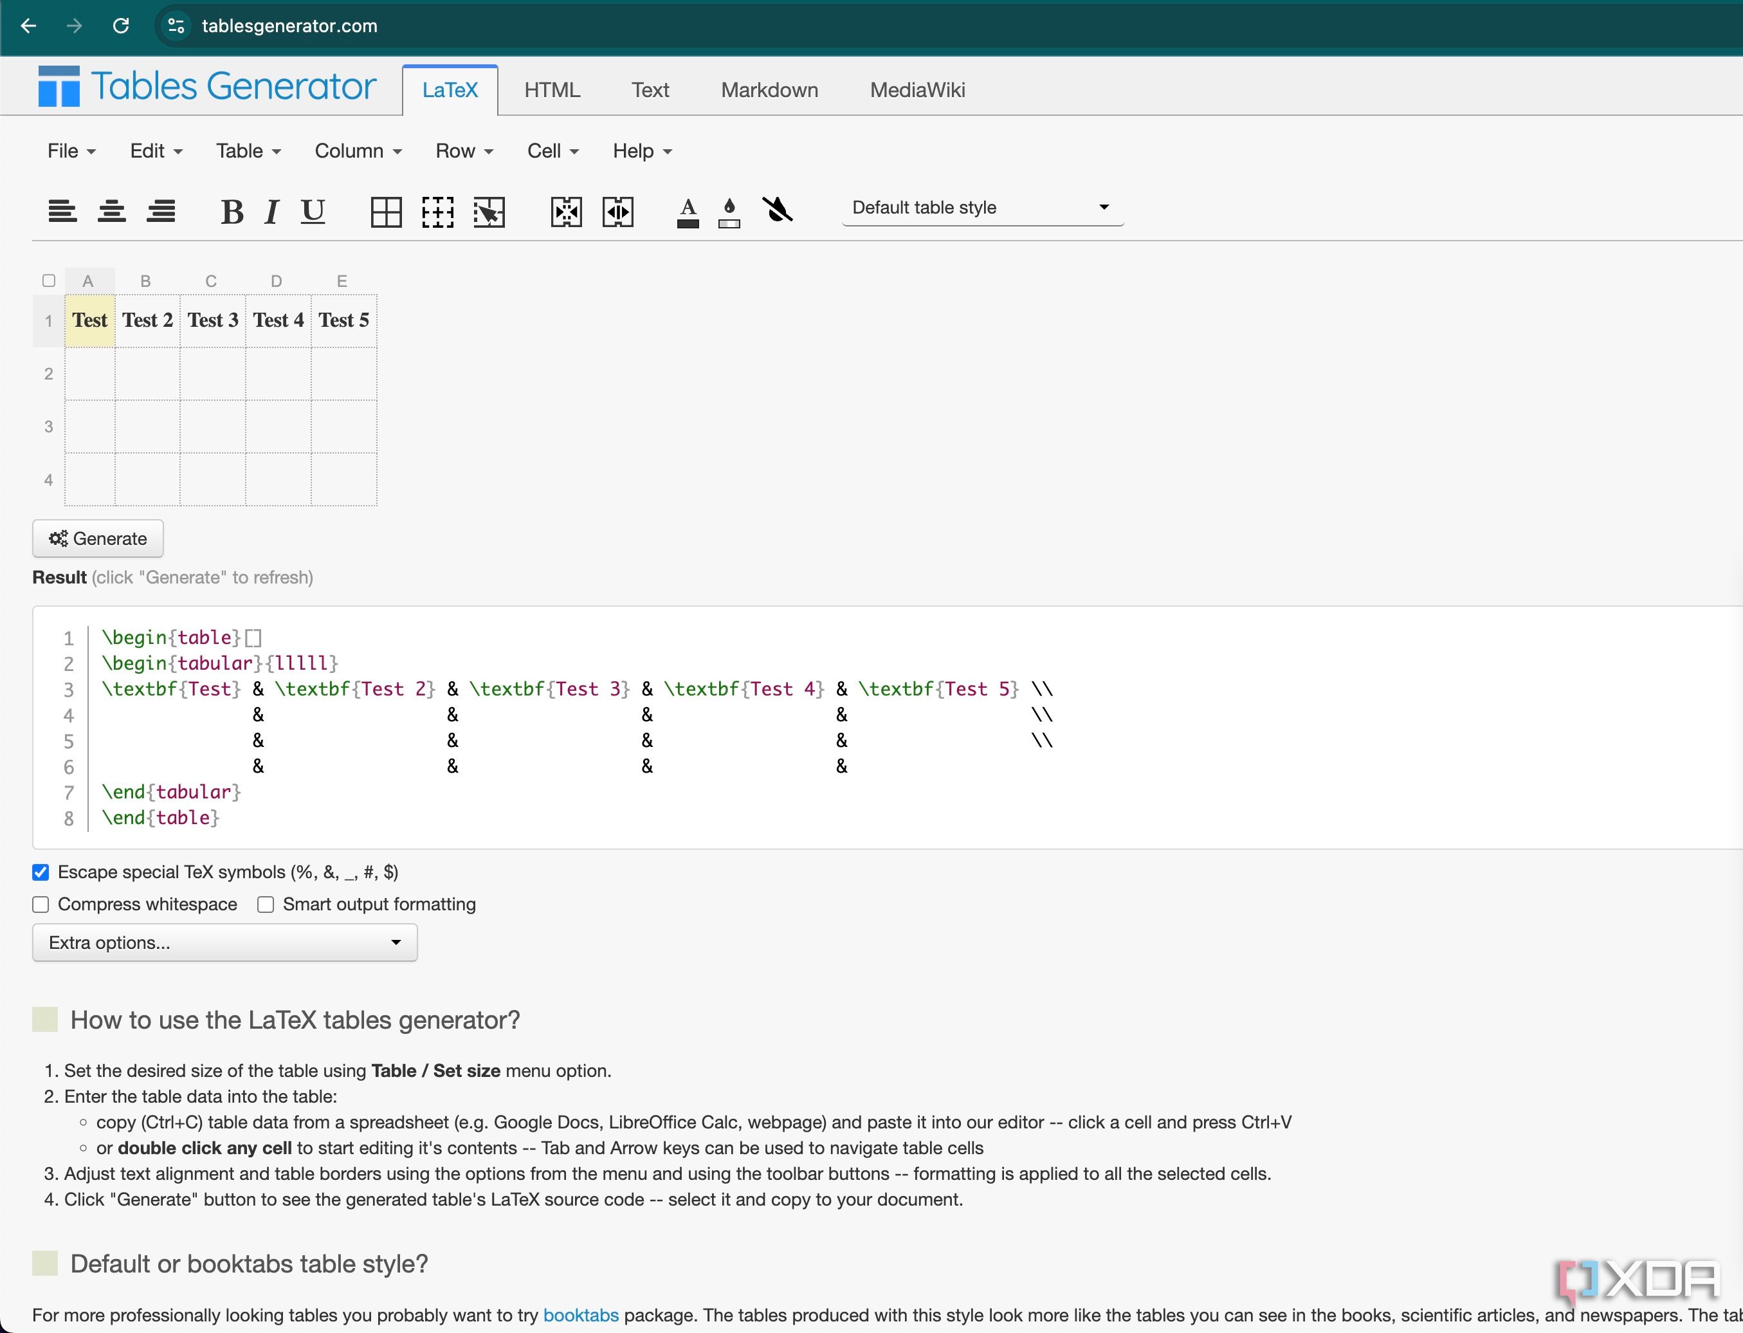The image size is (1743, 1333).
Task: Uncheck Escape special TeX symbols
Action: tap(41, 871)
